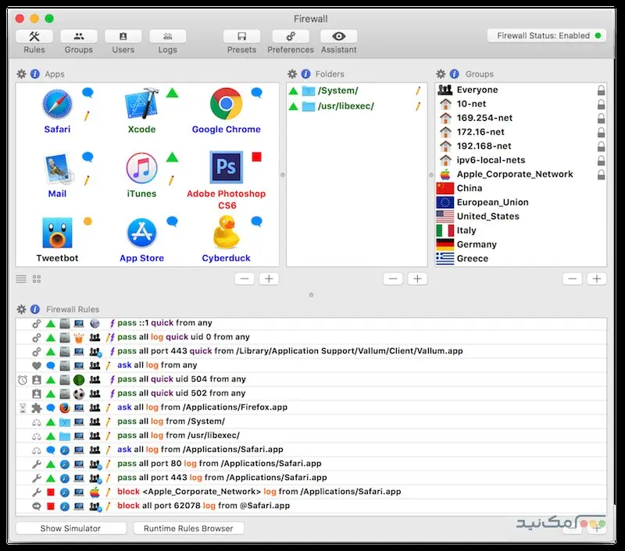
Task: Select the Safari app icon
Action: pyautogui.click(x=57, y=105)
